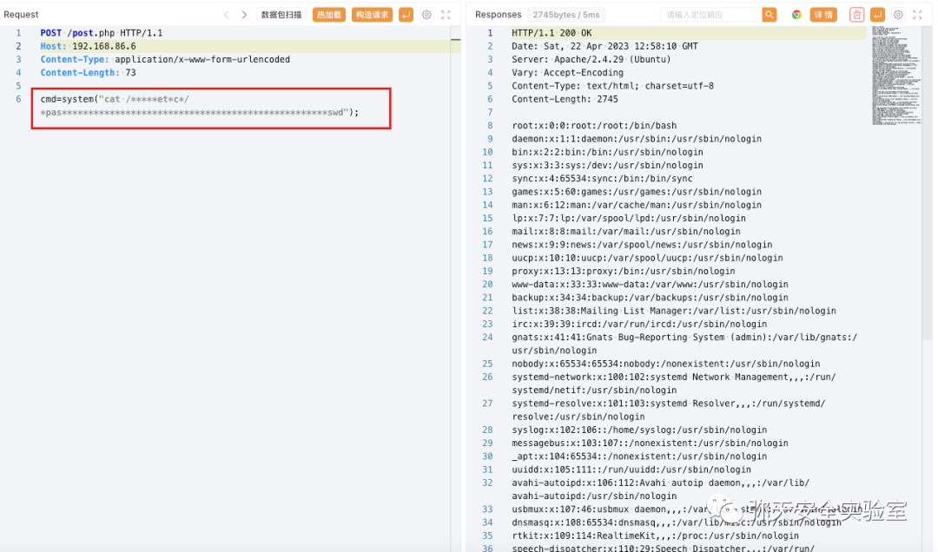
Task: Click the www-data:x:33:33 response line
Action: click(x=650, y=284)
